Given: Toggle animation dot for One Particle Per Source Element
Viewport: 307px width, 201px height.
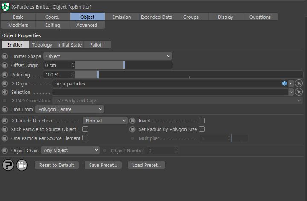Looking at the screenshot, I should (x=5, y=138).
